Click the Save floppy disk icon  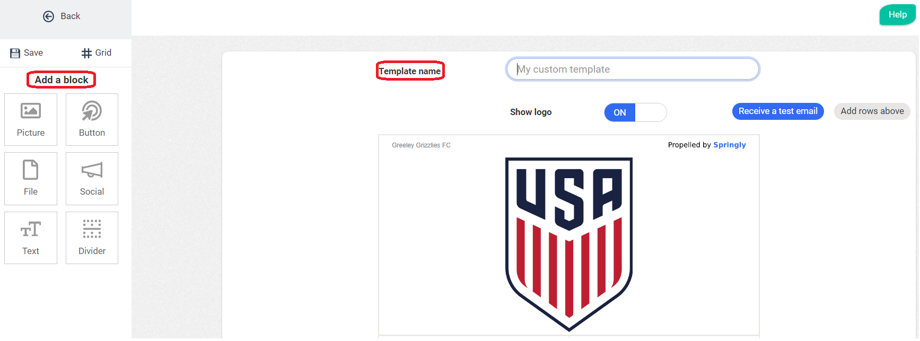(15, 53)
